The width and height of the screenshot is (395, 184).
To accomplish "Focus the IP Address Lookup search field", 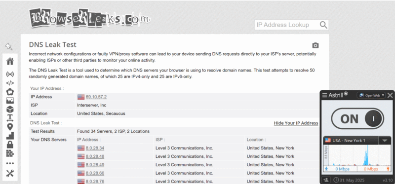I will (287, 25).
